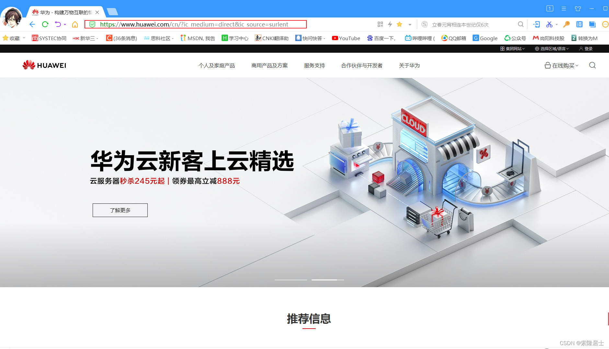Screen dimensions: 609x349
Task: Open 个人及家庭产品 menu
Action: click(217, 66)
